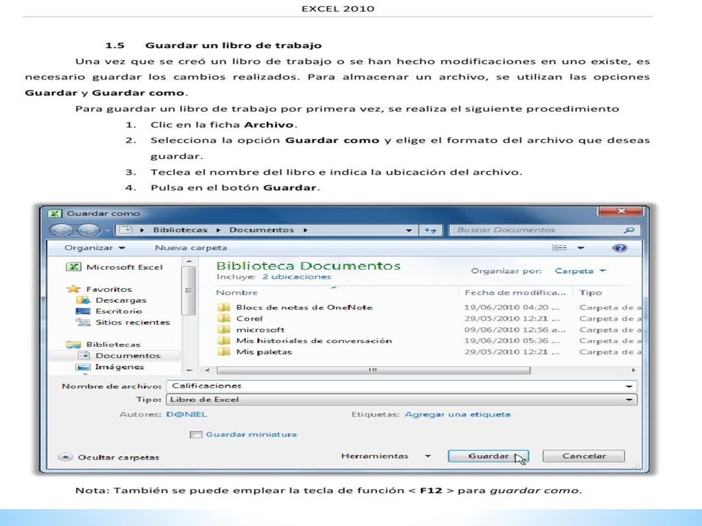Click Agregar una etiqueta link
This screenshot has height=526, width=702.
457,414
